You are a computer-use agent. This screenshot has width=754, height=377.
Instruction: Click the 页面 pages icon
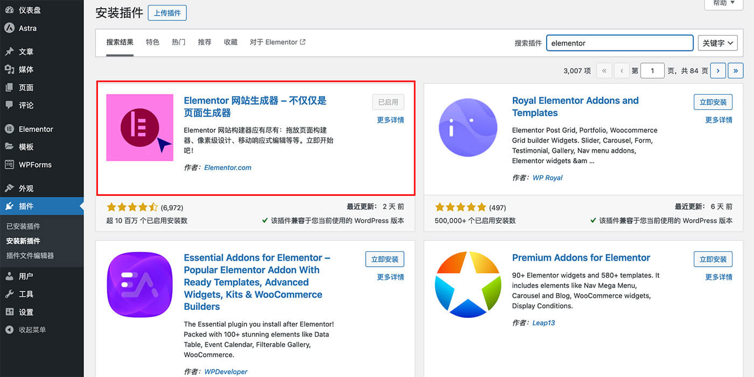(9, 87)
